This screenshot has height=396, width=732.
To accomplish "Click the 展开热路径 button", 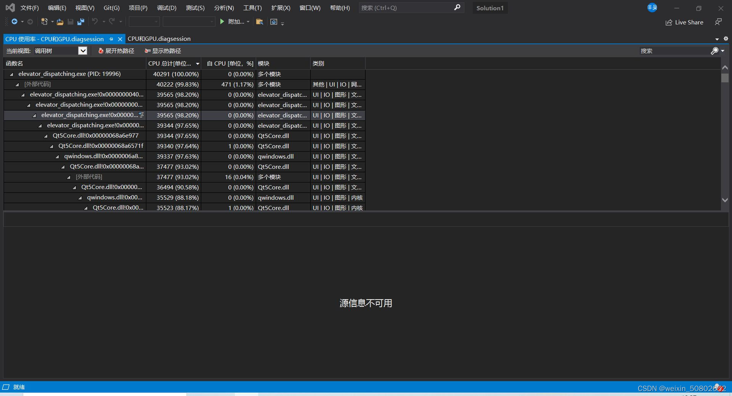I will (x=116, y=51).
